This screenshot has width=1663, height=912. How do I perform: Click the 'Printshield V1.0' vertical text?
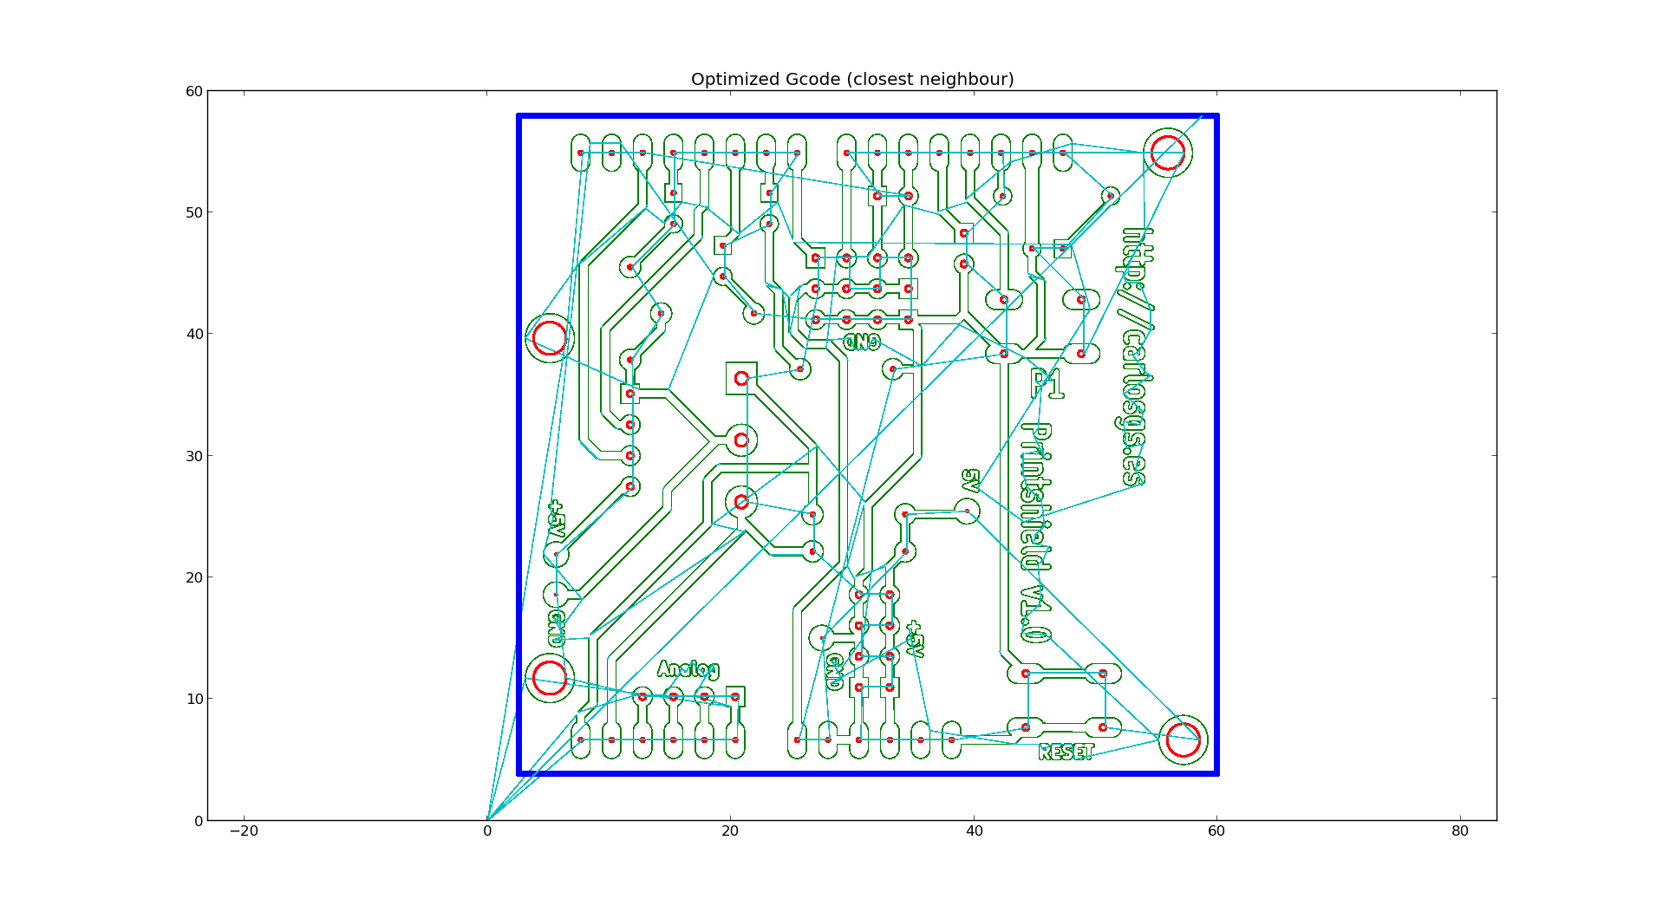pyautogui.click(x=1036, y=531)
